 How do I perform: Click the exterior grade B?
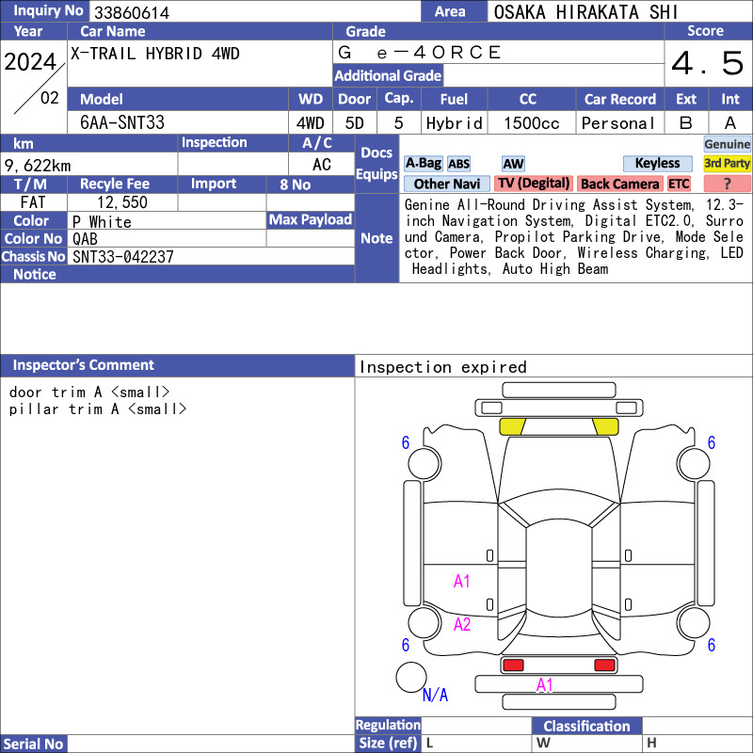686,123
